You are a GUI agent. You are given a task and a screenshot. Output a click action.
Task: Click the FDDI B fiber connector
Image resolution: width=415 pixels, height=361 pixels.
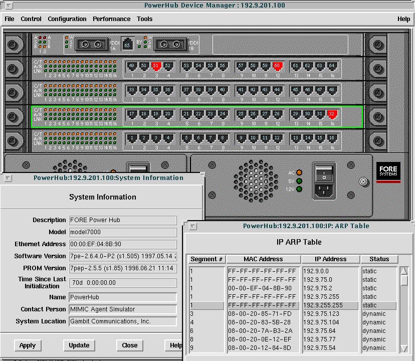(x=170, y=44)
